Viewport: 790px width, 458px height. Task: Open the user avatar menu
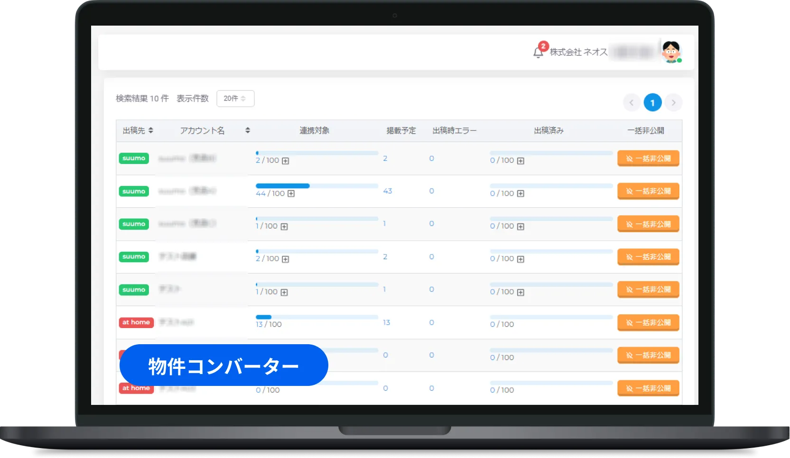671,52
